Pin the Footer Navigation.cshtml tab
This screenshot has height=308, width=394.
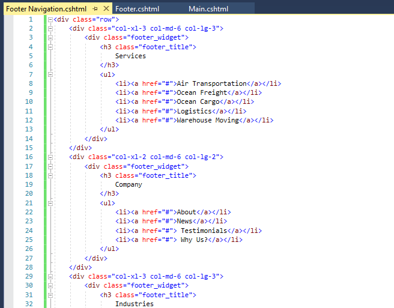95,9
